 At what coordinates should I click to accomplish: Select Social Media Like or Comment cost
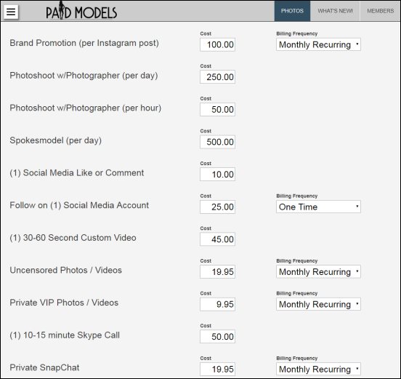click(217, 175)
